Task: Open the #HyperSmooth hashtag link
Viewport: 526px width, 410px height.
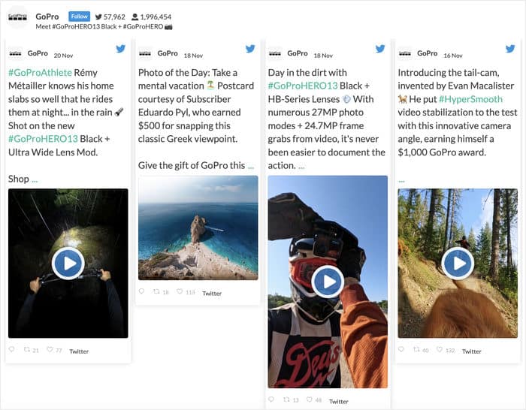Action: click(x=470, y=99)
